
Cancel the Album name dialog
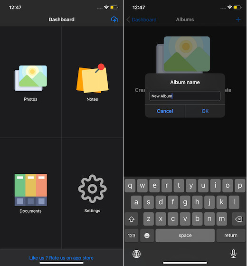(165, 111)
